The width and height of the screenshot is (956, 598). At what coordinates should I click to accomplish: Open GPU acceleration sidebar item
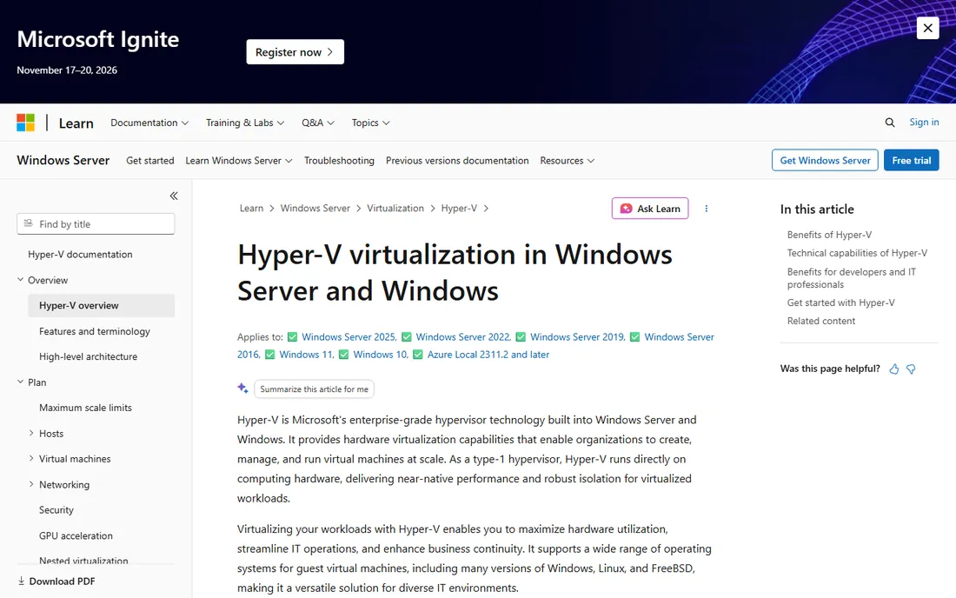click(x=76, y=535)
